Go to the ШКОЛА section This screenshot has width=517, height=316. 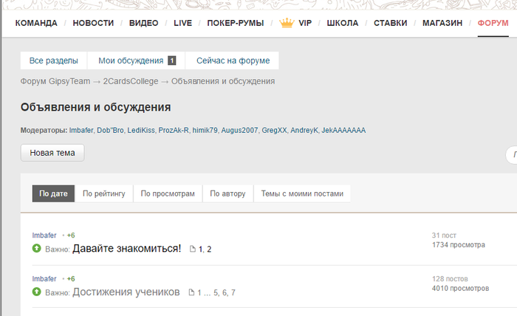pyautogui.click(x=343, y=23)
